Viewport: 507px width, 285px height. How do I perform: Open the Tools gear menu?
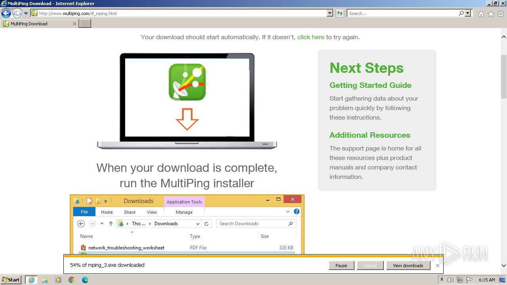(x=501, y=14)
